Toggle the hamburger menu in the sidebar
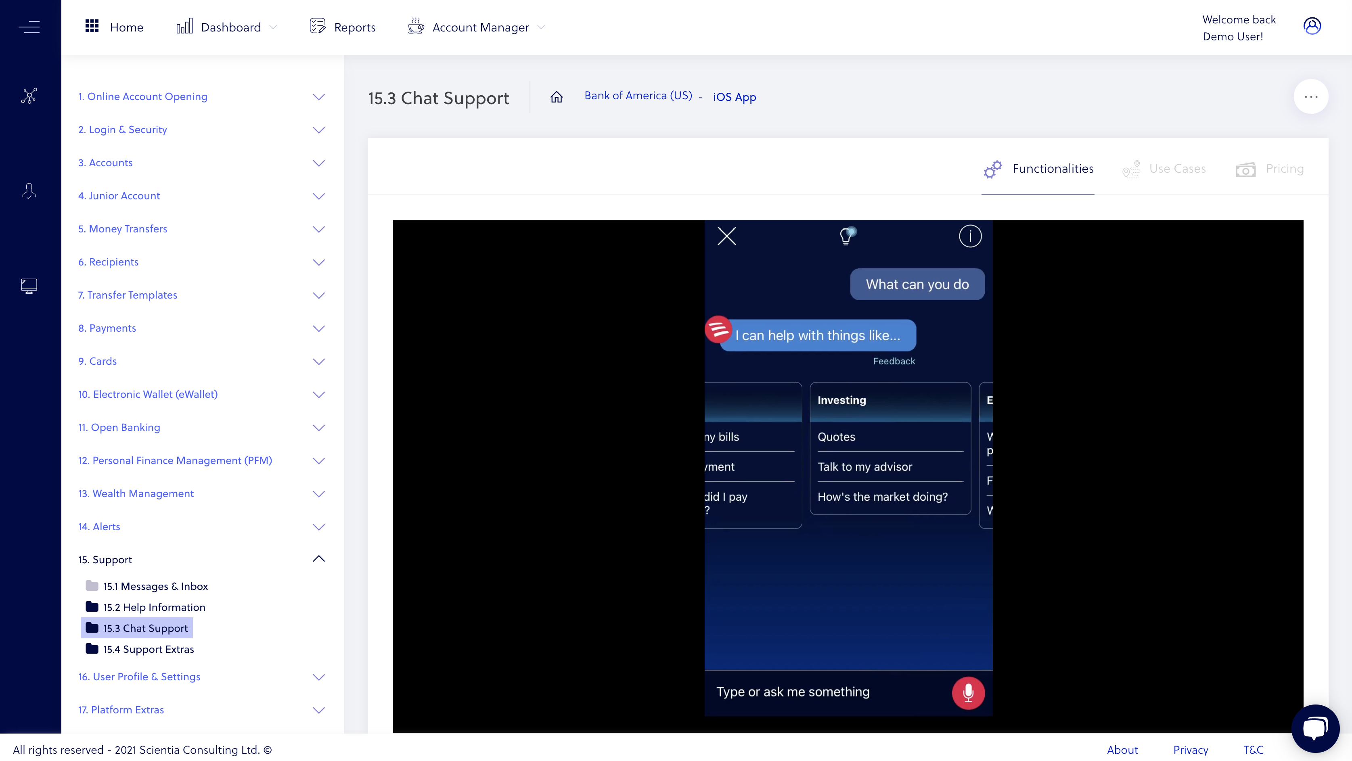The image size is (1352, 761). tap(29, 27)
